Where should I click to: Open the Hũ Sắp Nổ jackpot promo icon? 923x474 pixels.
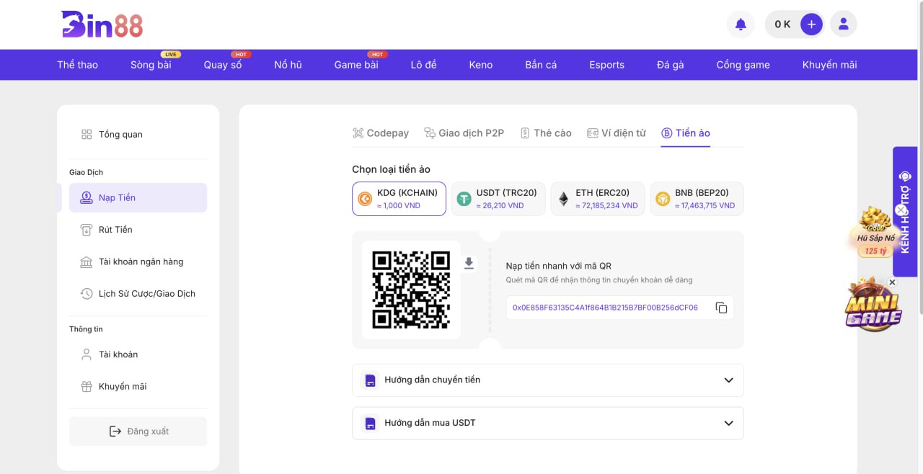(875, 233)
